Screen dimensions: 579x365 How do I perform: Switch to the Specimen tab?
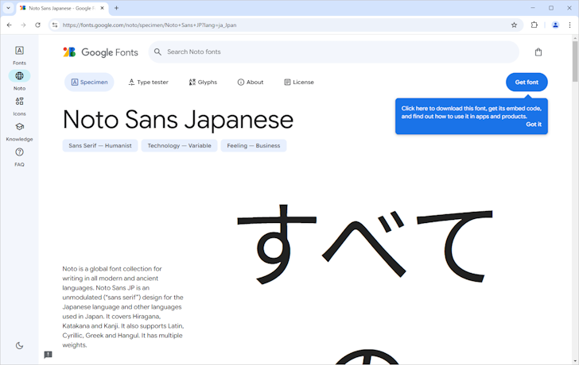89,83
